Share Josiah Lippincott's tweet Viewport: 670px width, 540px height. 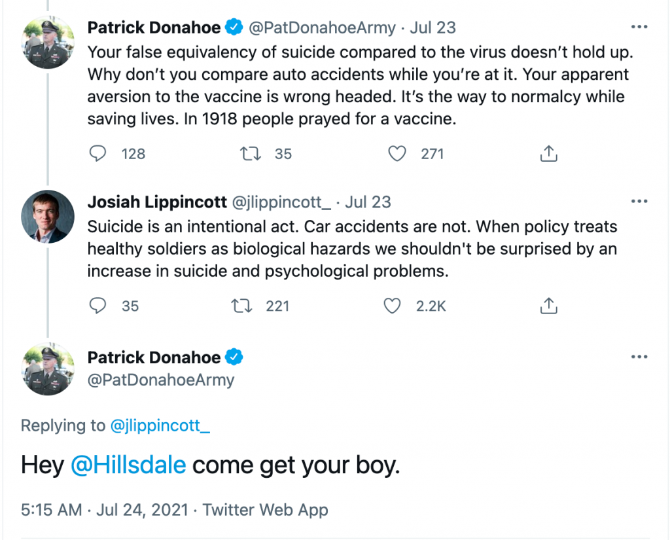pos(548,306)
